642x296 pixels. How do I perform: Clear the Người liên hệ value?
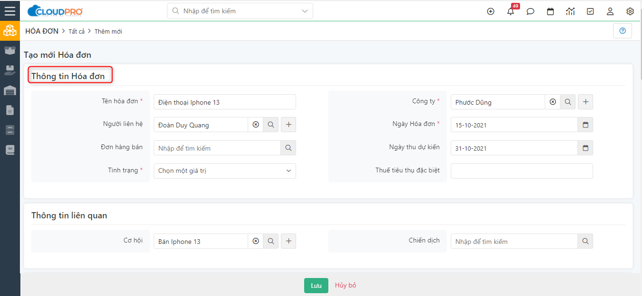256,125
